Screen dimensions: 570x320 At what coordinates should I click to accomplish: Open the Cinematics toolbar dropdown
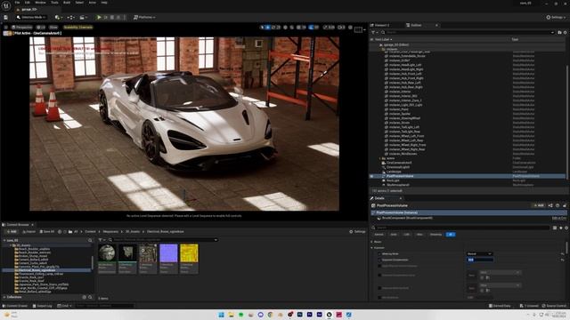click(x=83, y=17)
